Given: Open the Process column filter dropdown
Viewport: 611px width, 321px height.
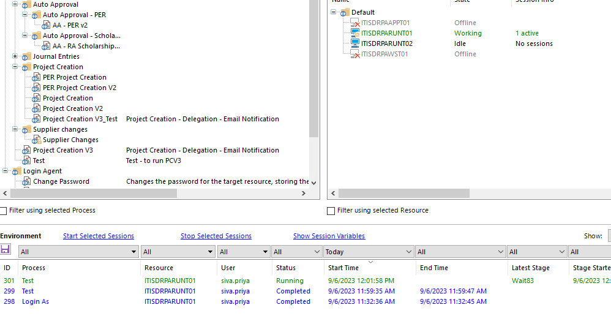Looking at the screenshot, I should click(134, 252).
